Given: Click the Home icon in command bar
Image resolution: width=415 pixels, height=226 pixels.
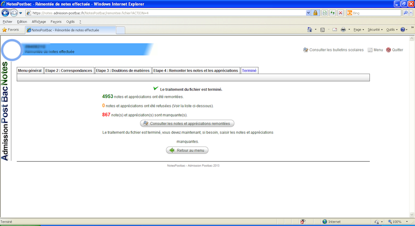Looking at the screenshot, I should (310, 30).
